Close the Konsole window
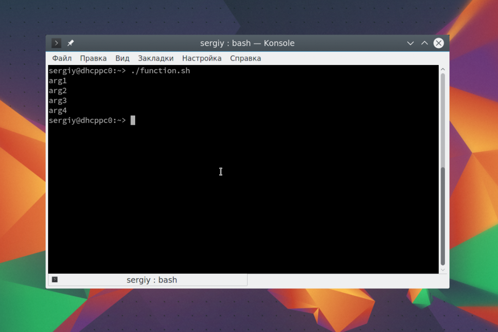498x332 pixels. pyautogui.click(x=439, y=43)
